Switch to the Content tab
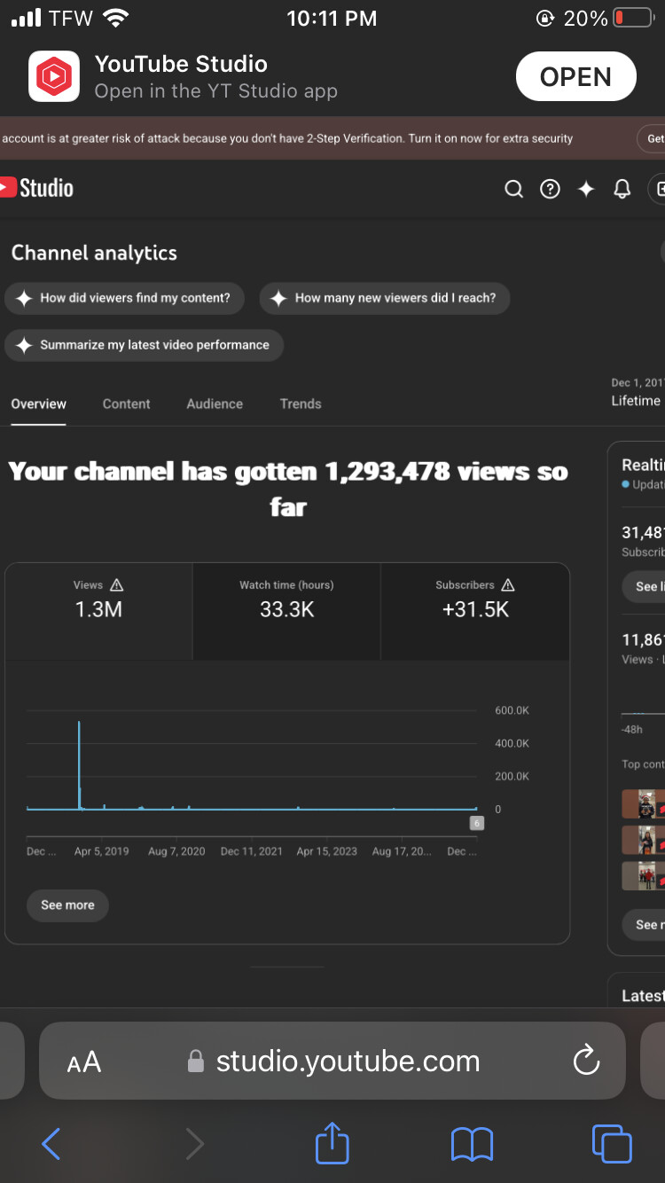Screen dimensions: 665x1183 click(127, 403)
